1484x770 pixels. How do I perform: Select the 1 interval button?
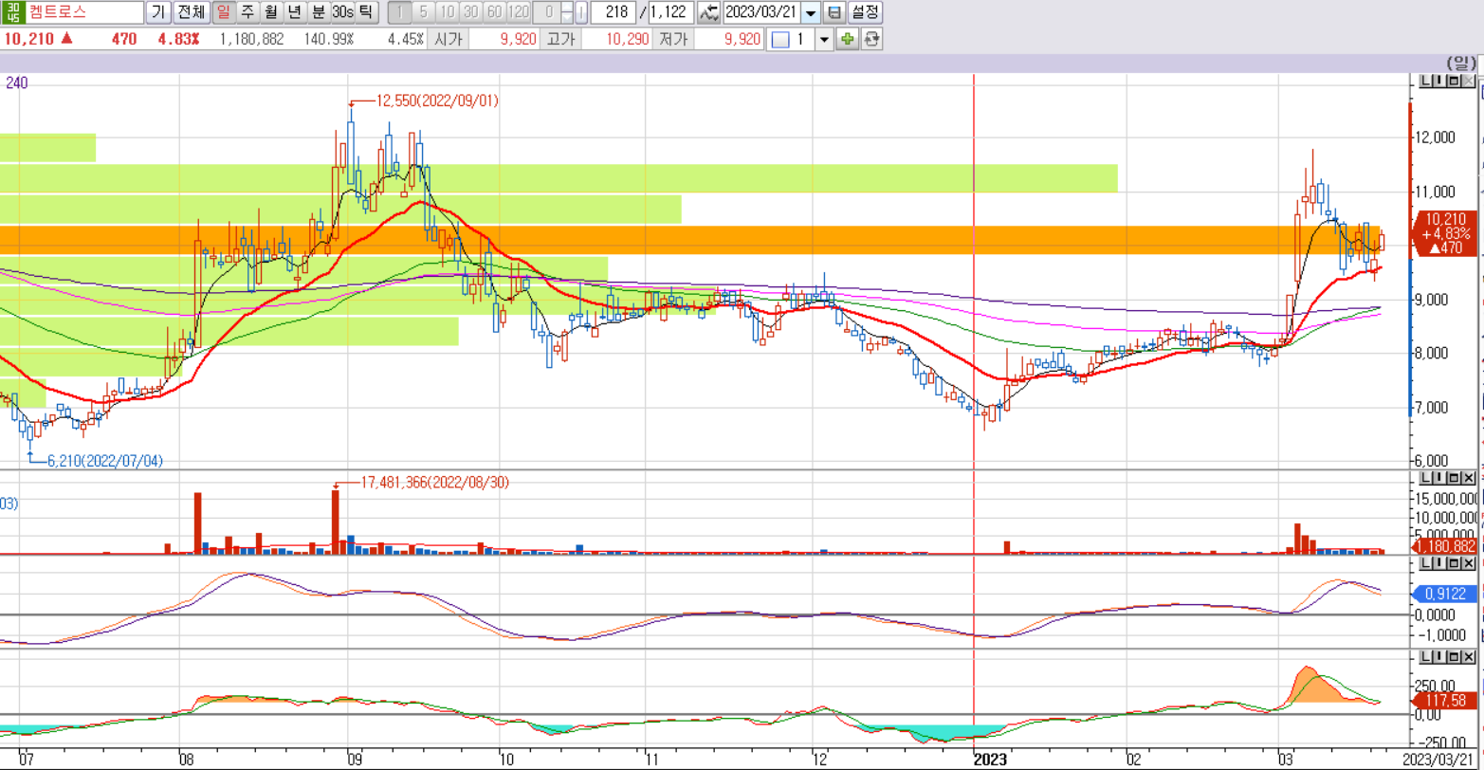click(399, 12)
